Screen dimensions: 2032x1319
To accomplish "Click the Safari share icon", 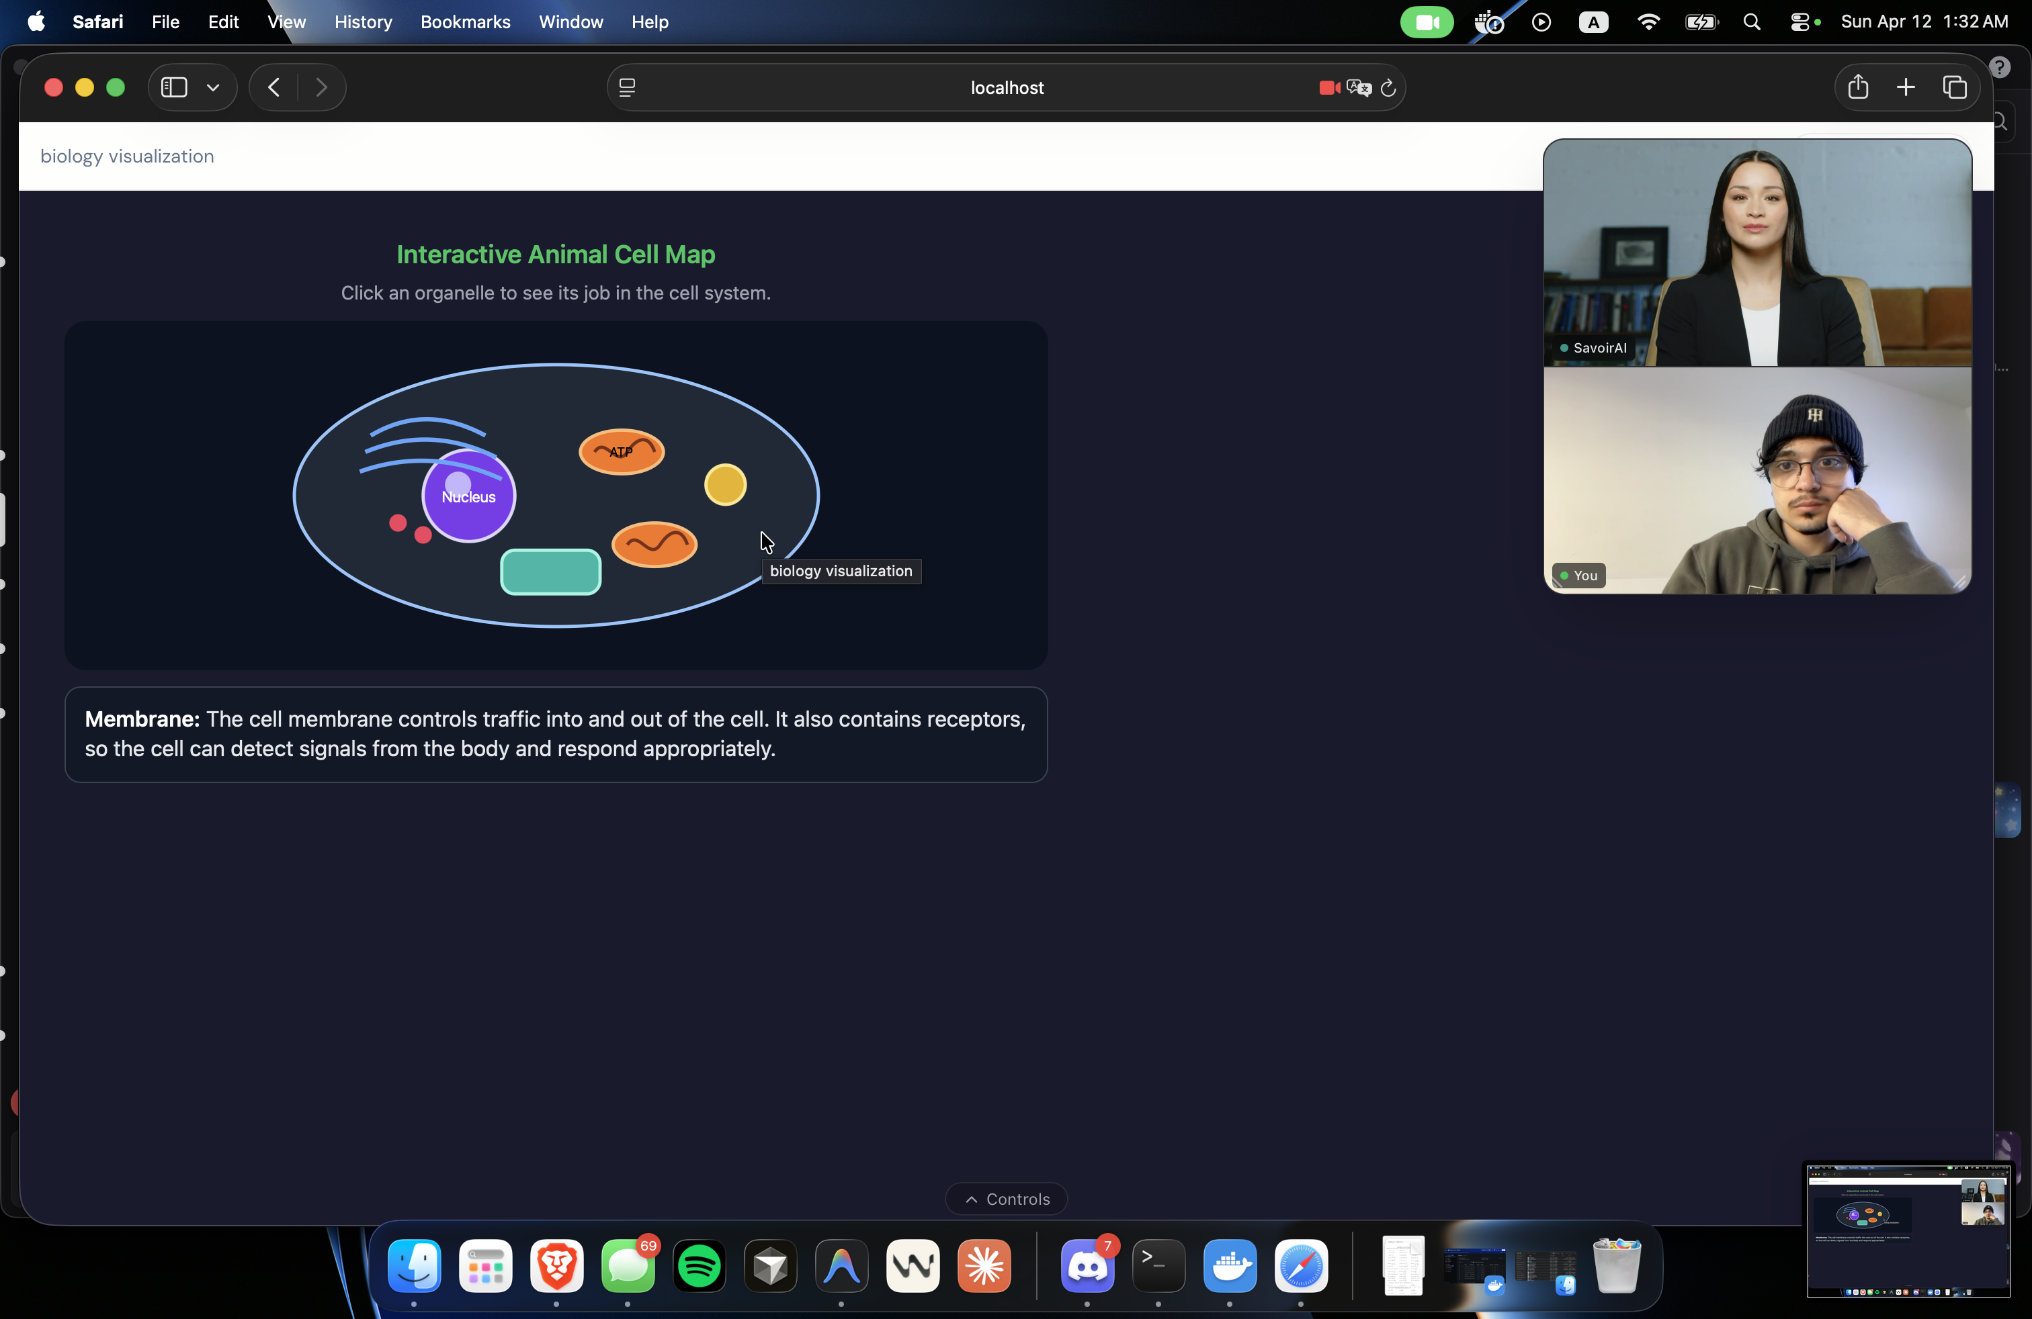I will coord(1858,87).
